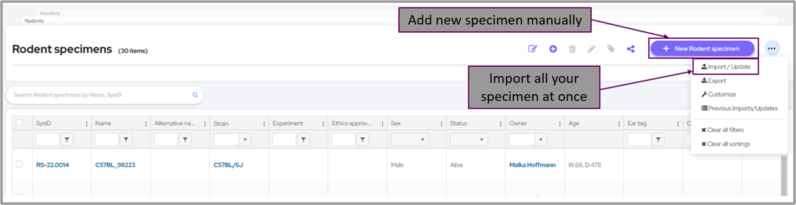Open the Sex filter dropdown
This screenshot has width=796, height=205.
410,140
